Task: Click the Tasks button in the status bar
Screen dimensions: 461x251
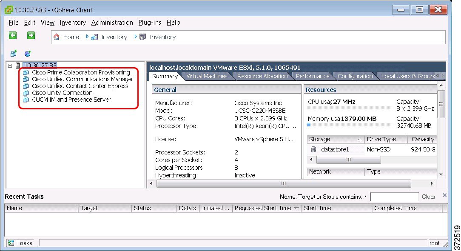Action: [20, 243]
